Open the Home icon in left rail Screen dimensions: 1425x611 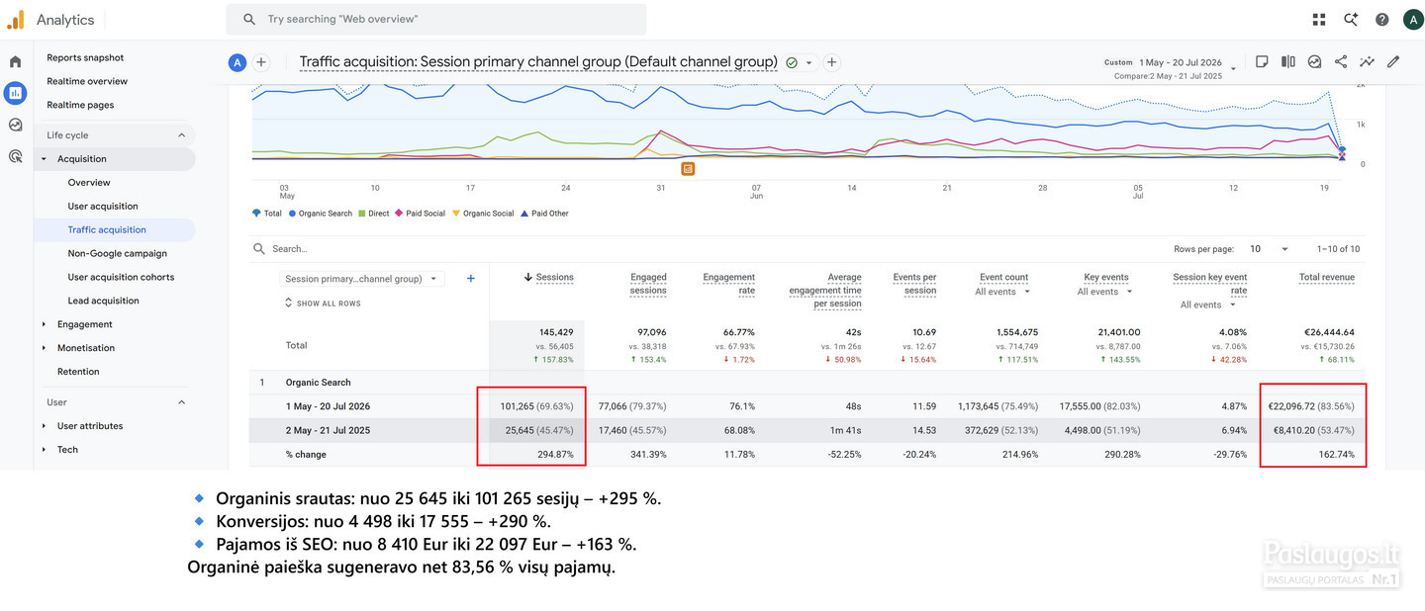[x=15, y=62]
